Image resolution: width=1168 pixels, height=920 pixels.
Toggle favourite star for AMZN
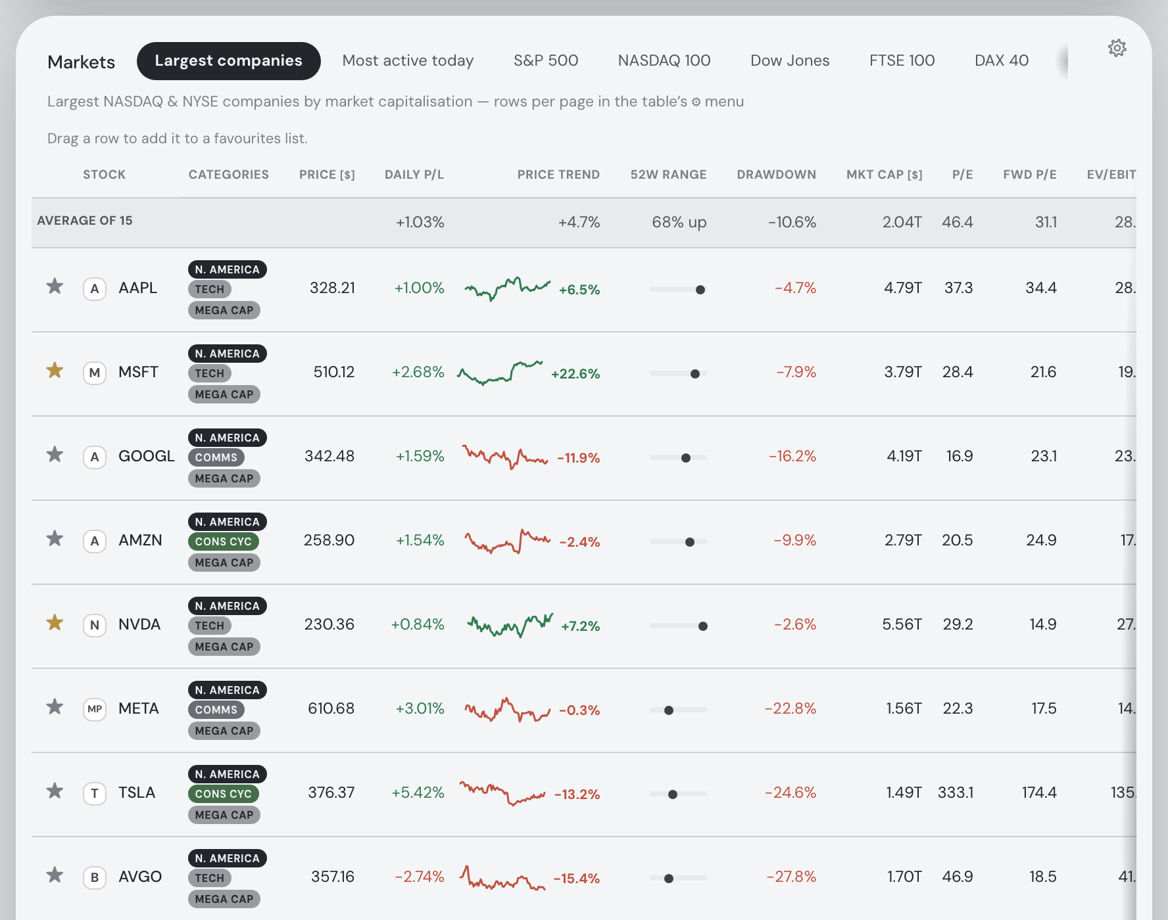point(55,539)
